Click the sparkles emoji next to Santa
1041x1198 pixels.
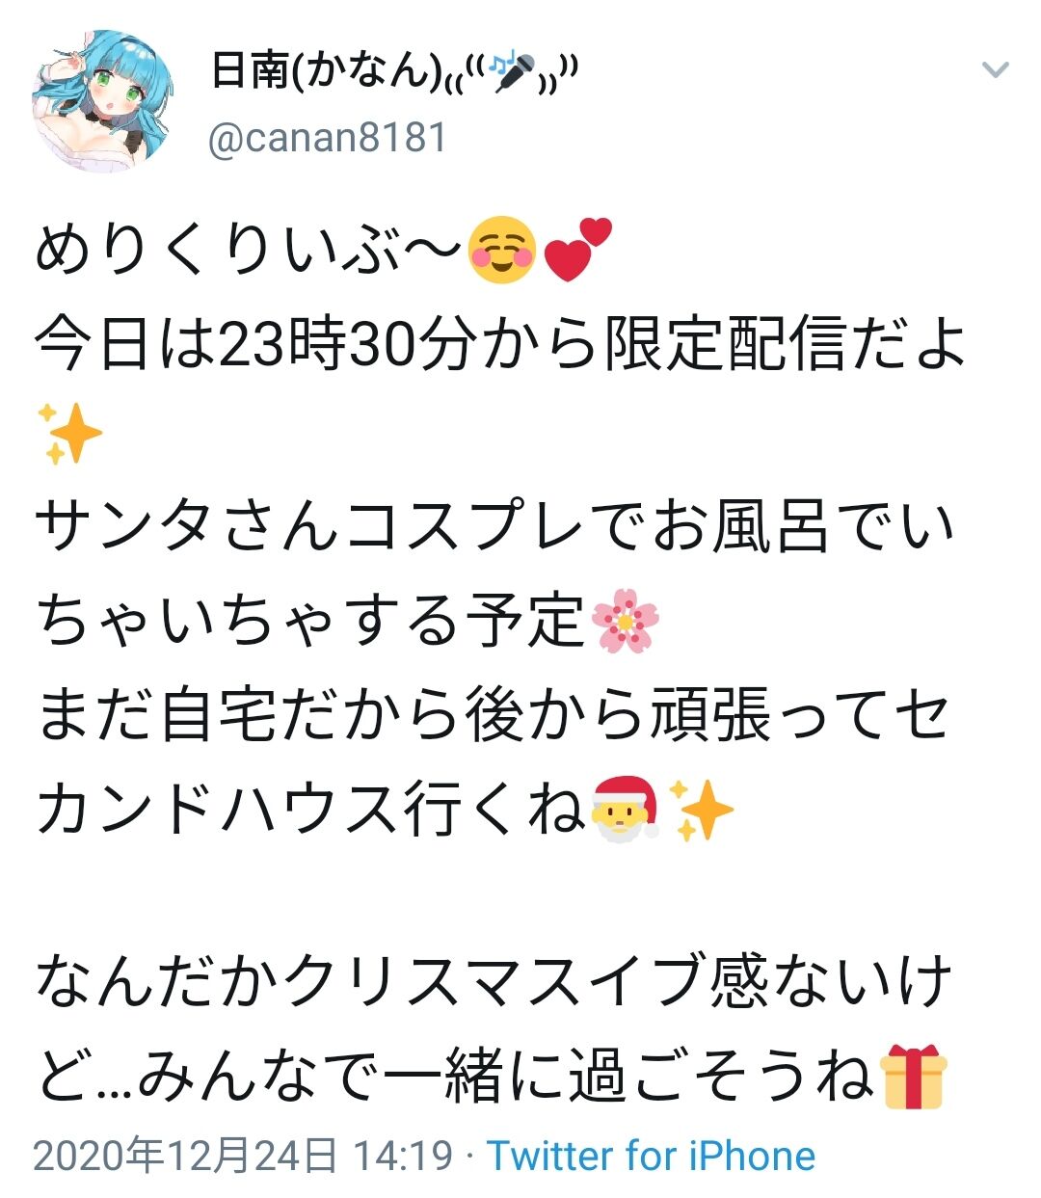coord(701,808)
